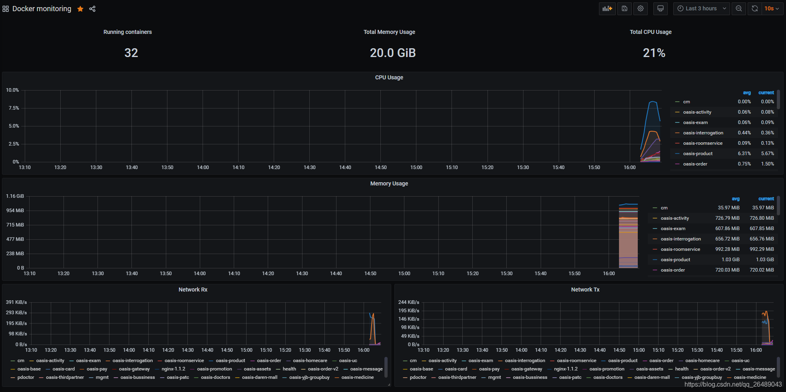Screen dimensions: 786x392
Task: Open the Total Memory Usage panel title
Action: coord(389,32)
